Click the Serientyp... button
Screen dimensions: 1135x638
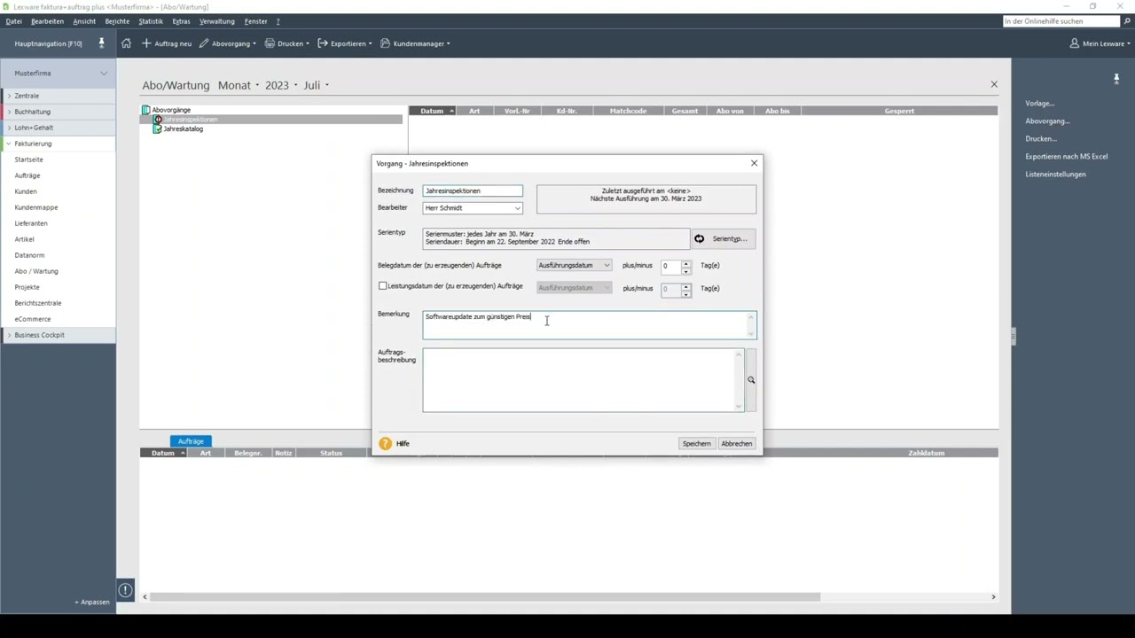click(x=724, y=238)
